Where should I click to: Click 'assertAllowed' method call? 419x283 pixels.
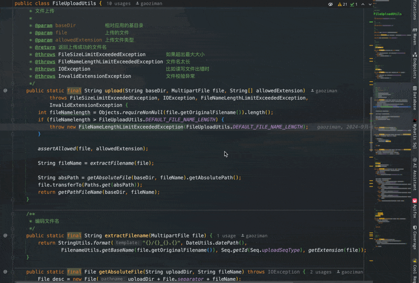click(x=57, y=148)
